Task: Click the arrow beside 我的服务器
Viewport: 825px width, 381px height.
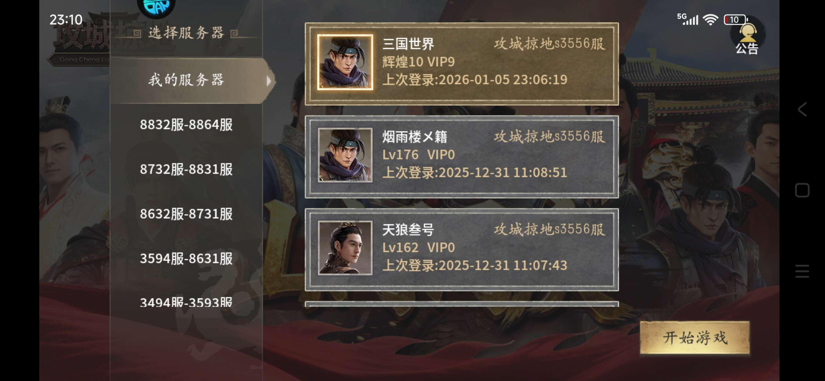Action: [x=269, y=81]
